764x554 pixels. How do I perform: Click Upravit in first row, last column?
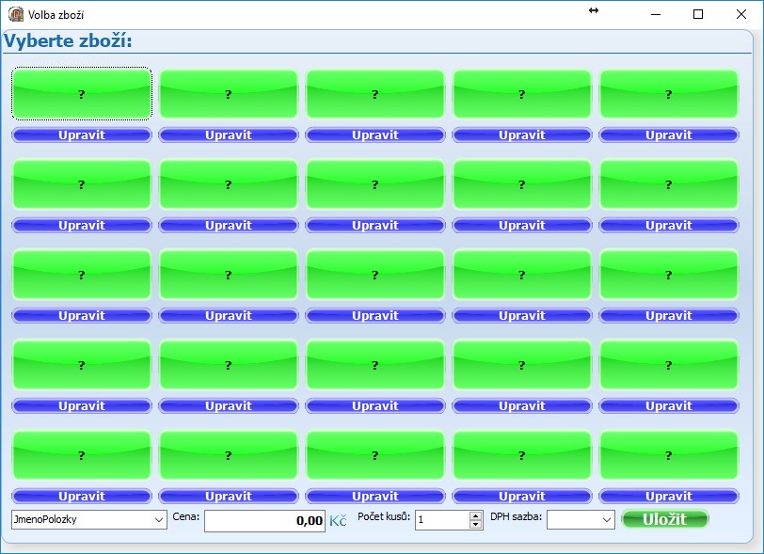click(669, 135)
